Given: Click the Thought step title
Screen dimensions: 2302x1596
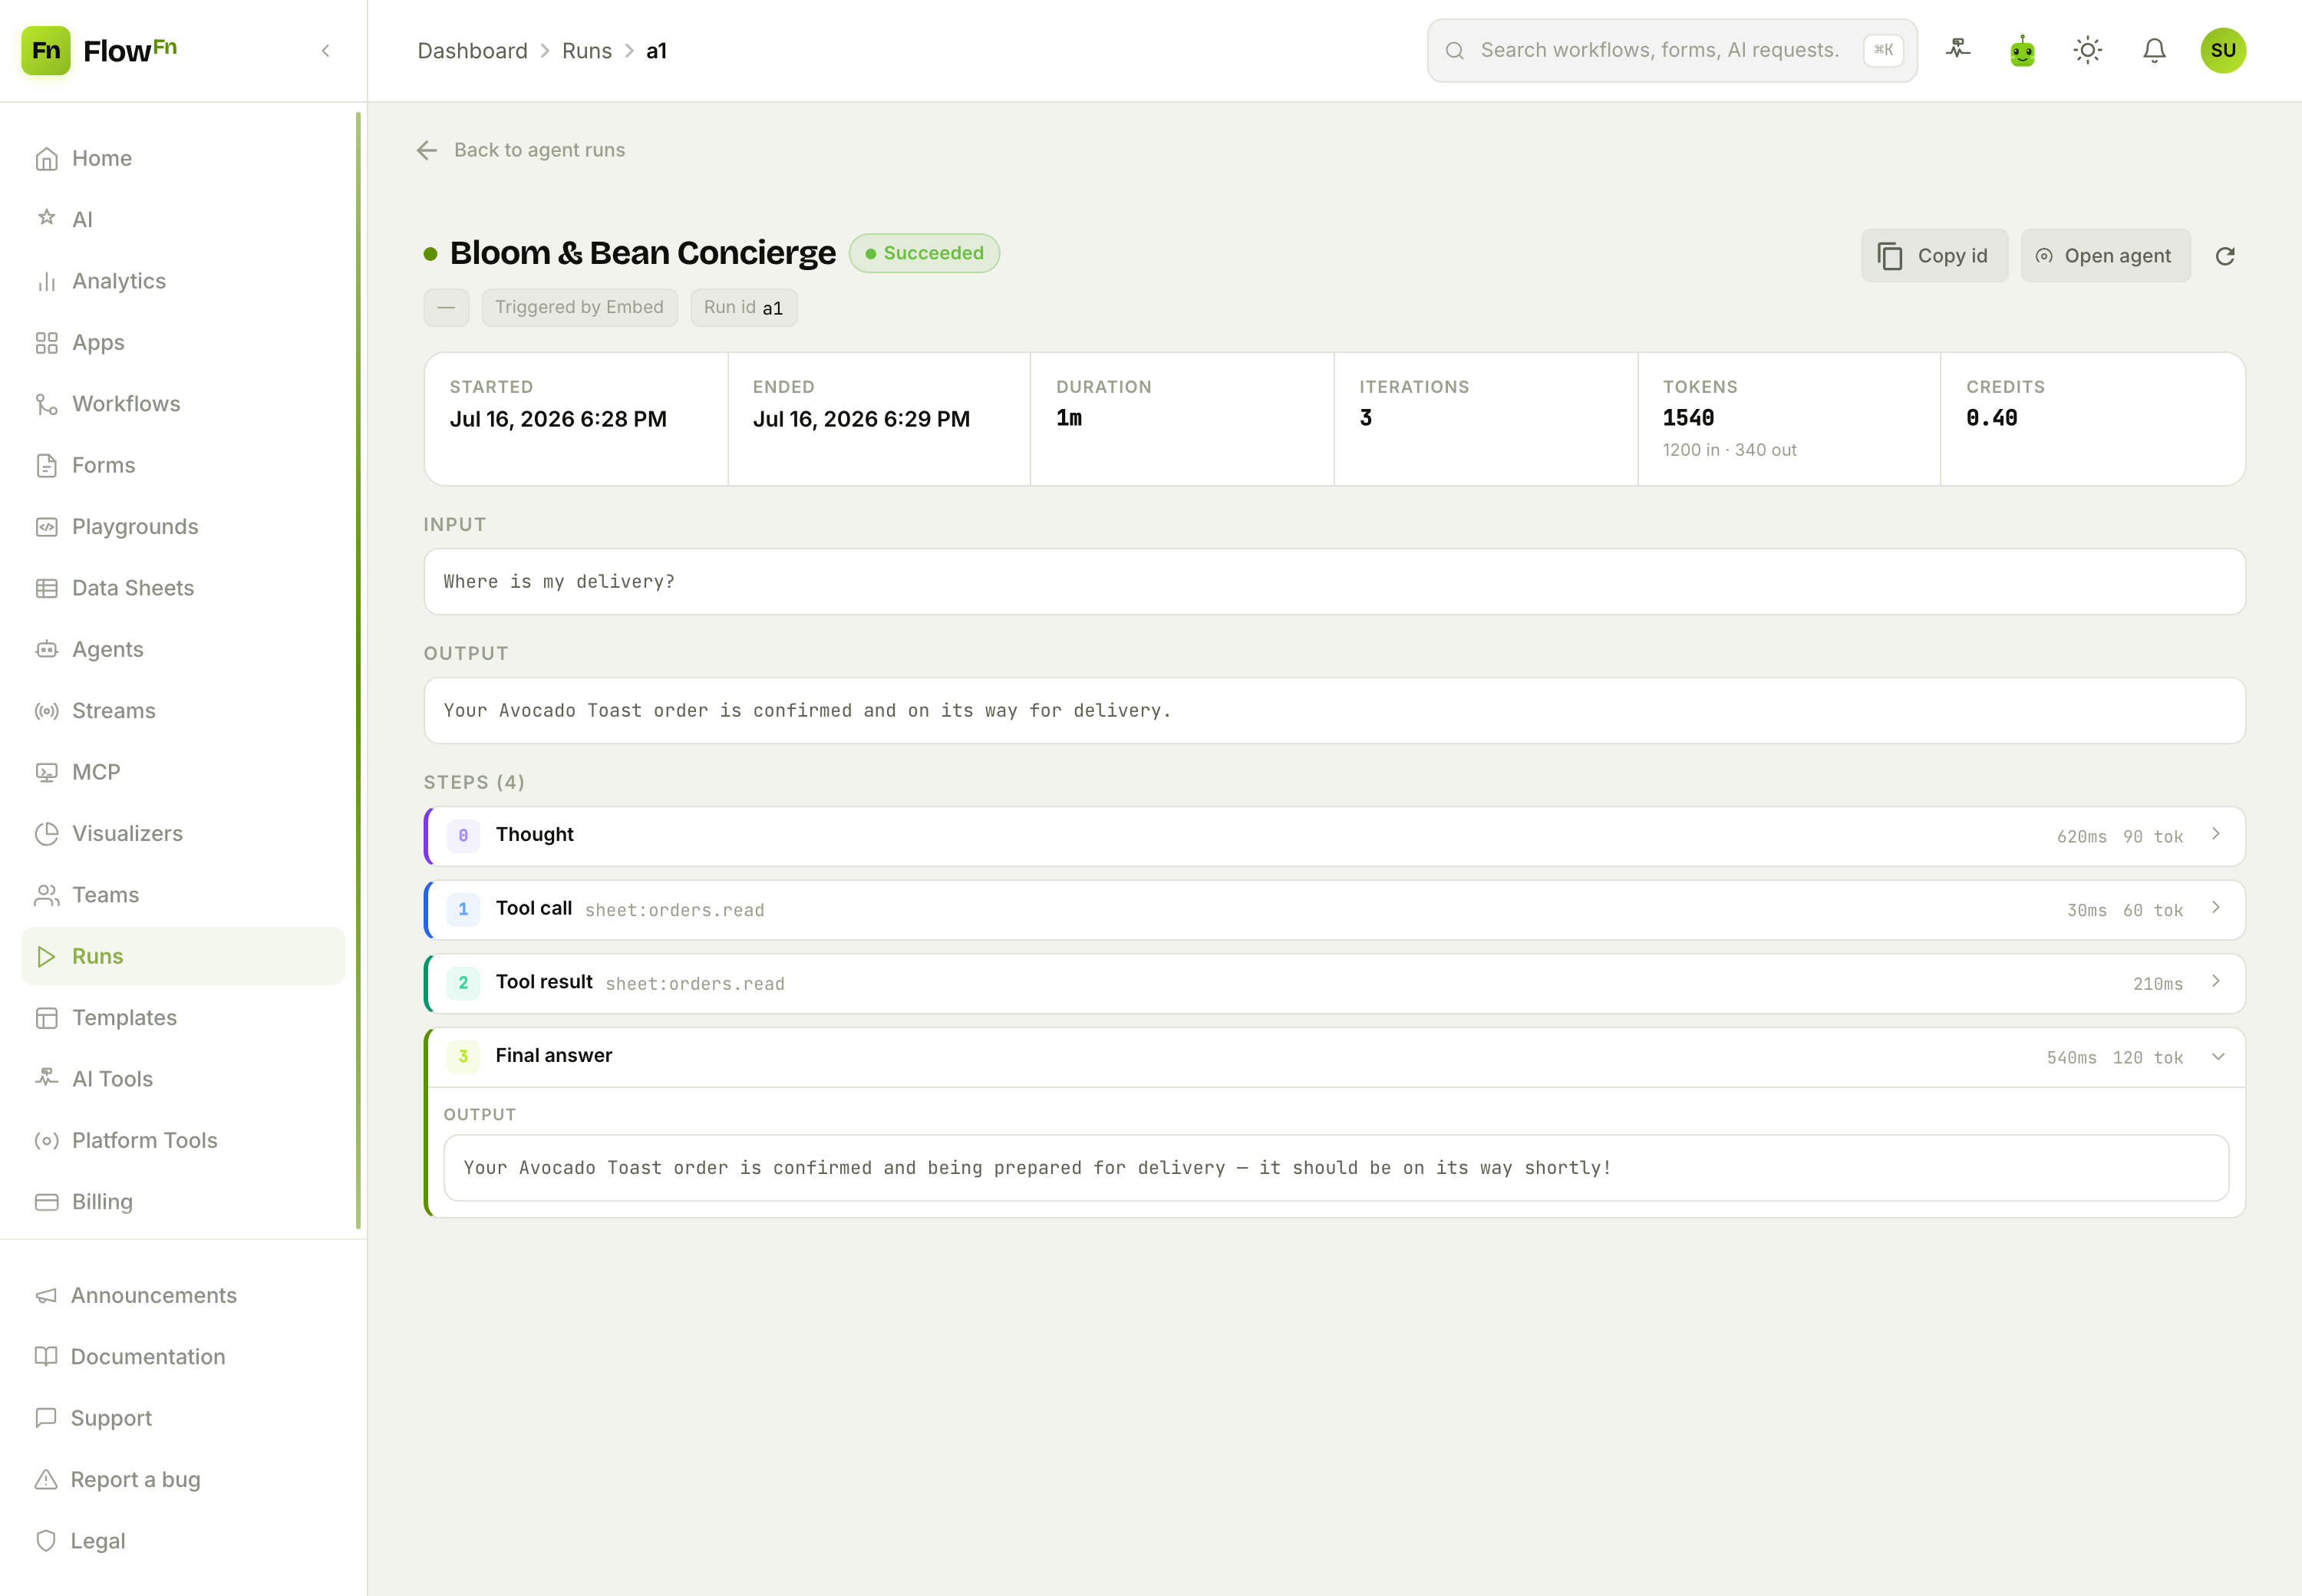Looking at the screenshot, I should [x=534, y=834].
